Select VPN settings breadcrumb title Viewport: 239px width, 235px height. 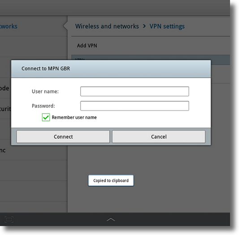click(x=167, y=26)
